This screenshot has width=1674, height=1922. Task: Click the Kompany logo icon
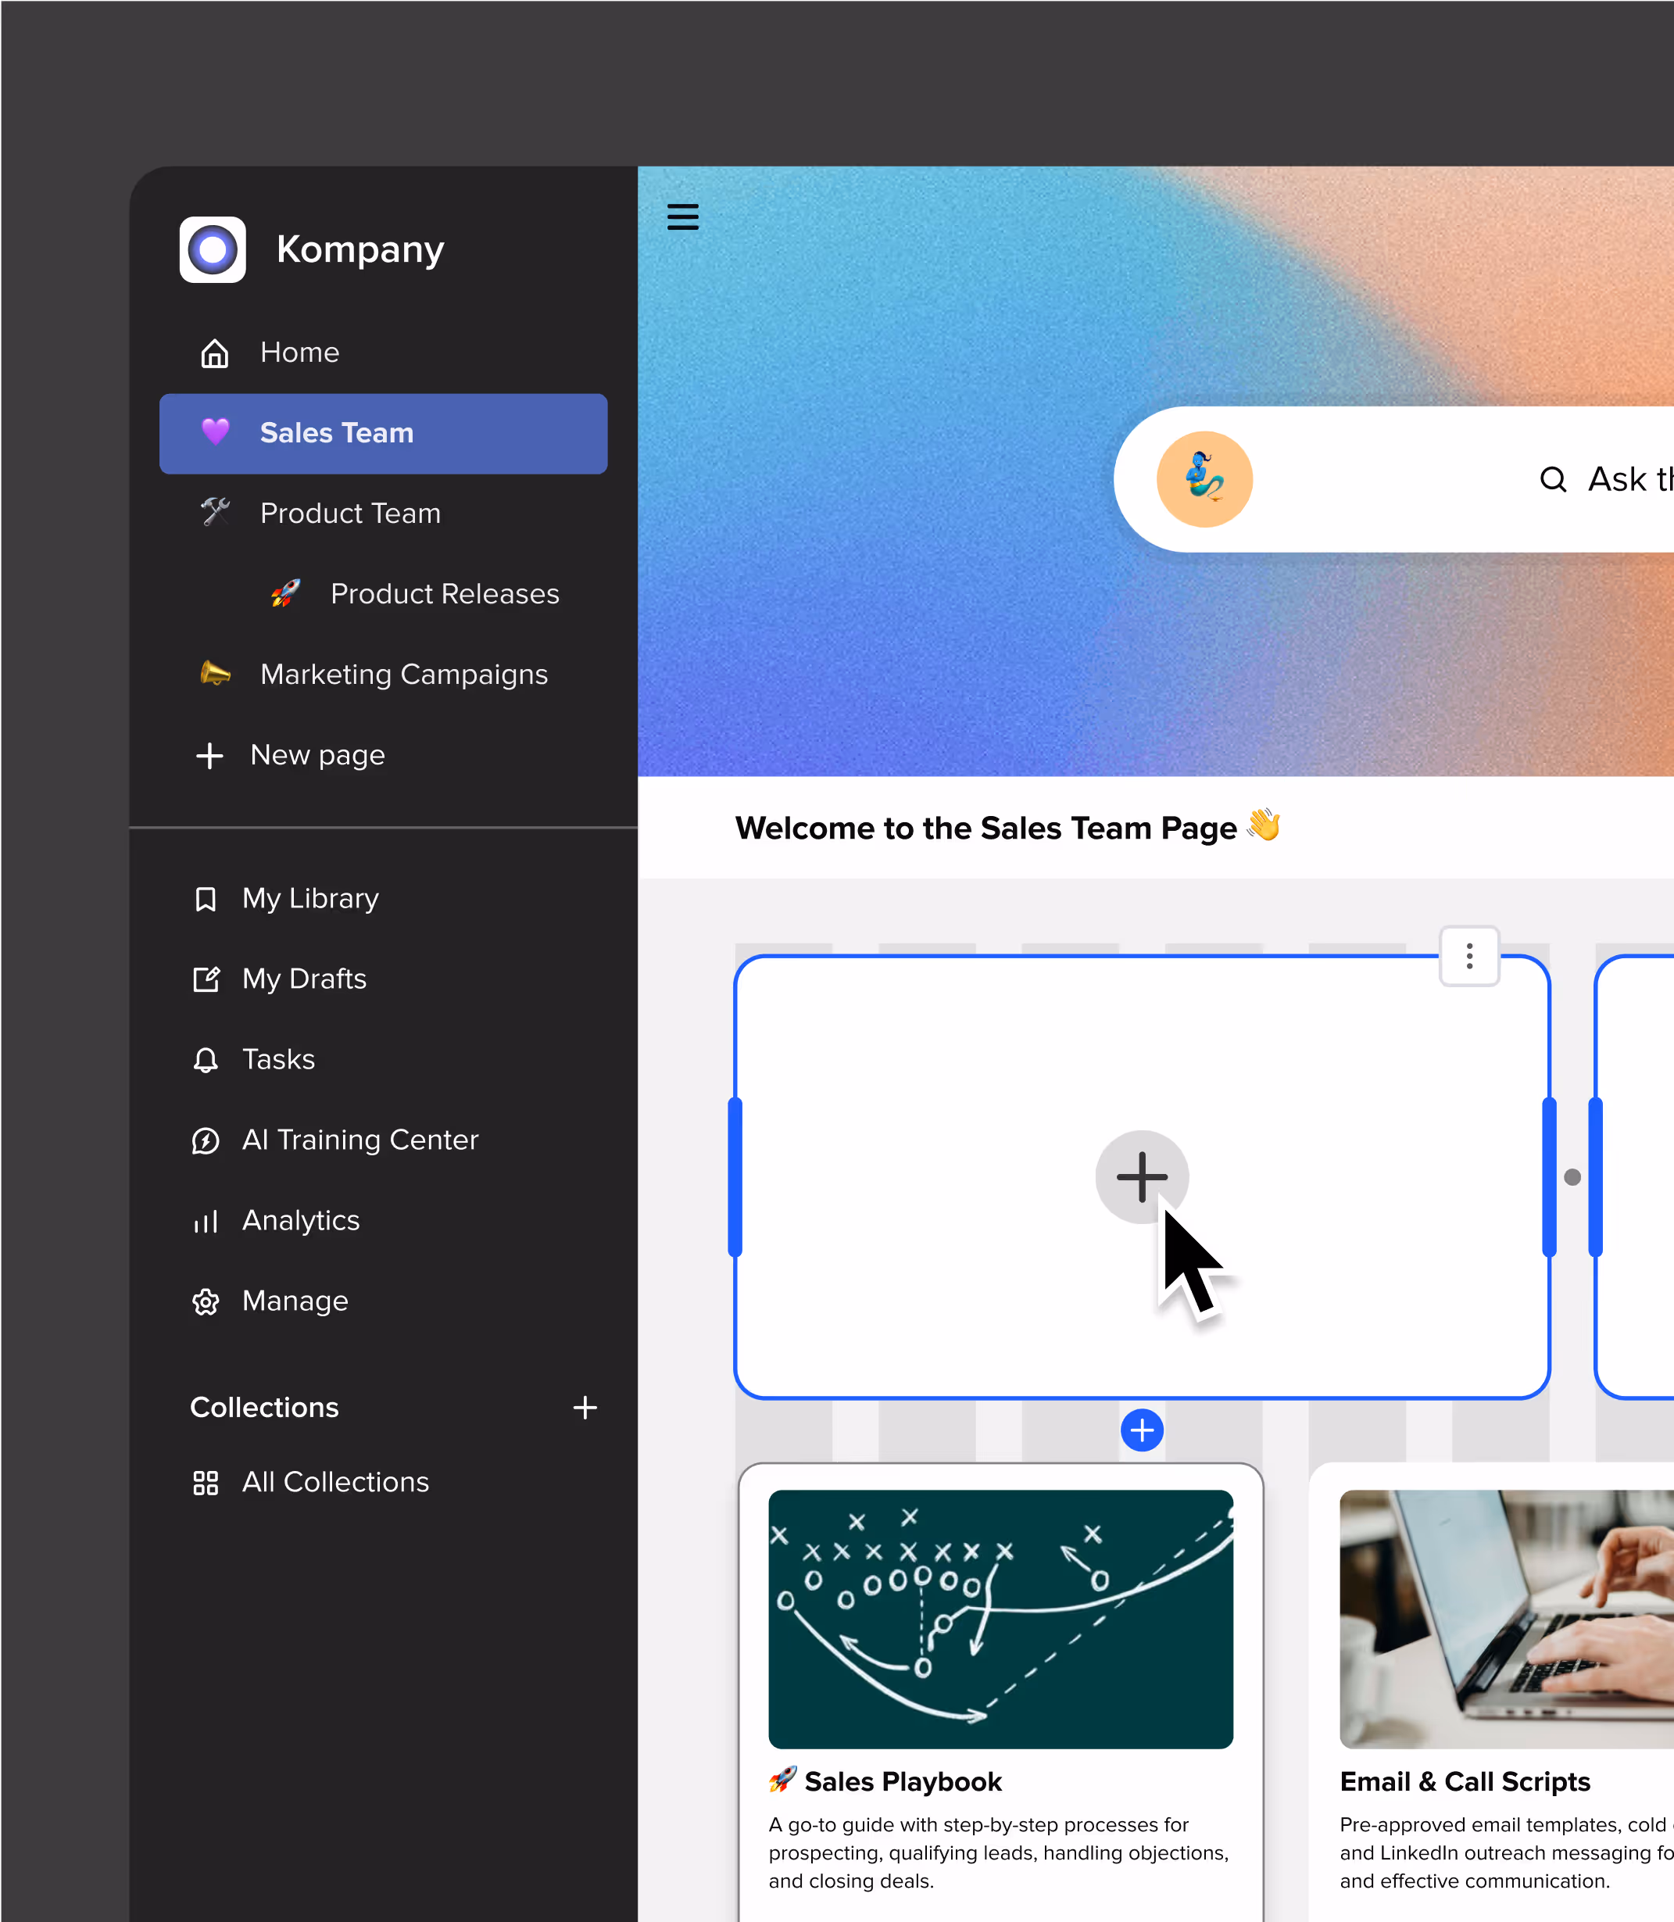(x=213, y=249)
